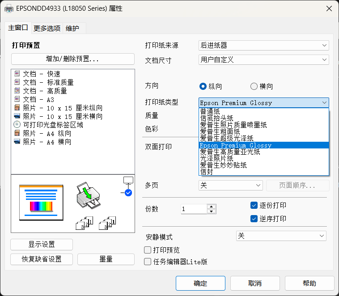
Task: Click the photo icon for 照片 - A4 横向
Action: coord(17,142)
